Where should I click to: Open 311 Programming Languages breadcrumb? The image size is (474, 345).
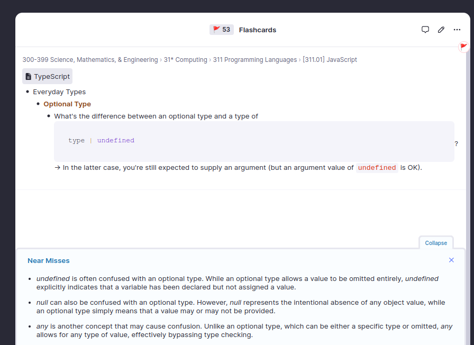(x=255, y=60)
